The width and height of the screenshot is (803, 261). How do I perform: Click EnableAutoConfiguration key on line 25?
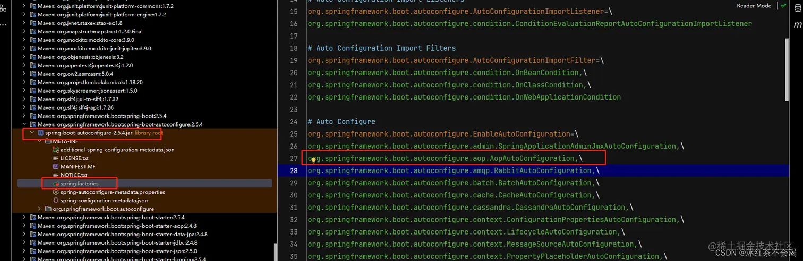(x=520, y=134)
